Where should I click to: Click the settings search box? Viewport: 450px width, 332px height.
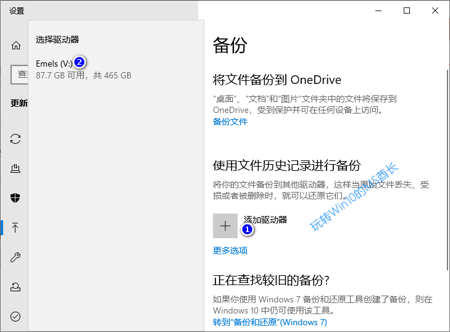(20, 75)
